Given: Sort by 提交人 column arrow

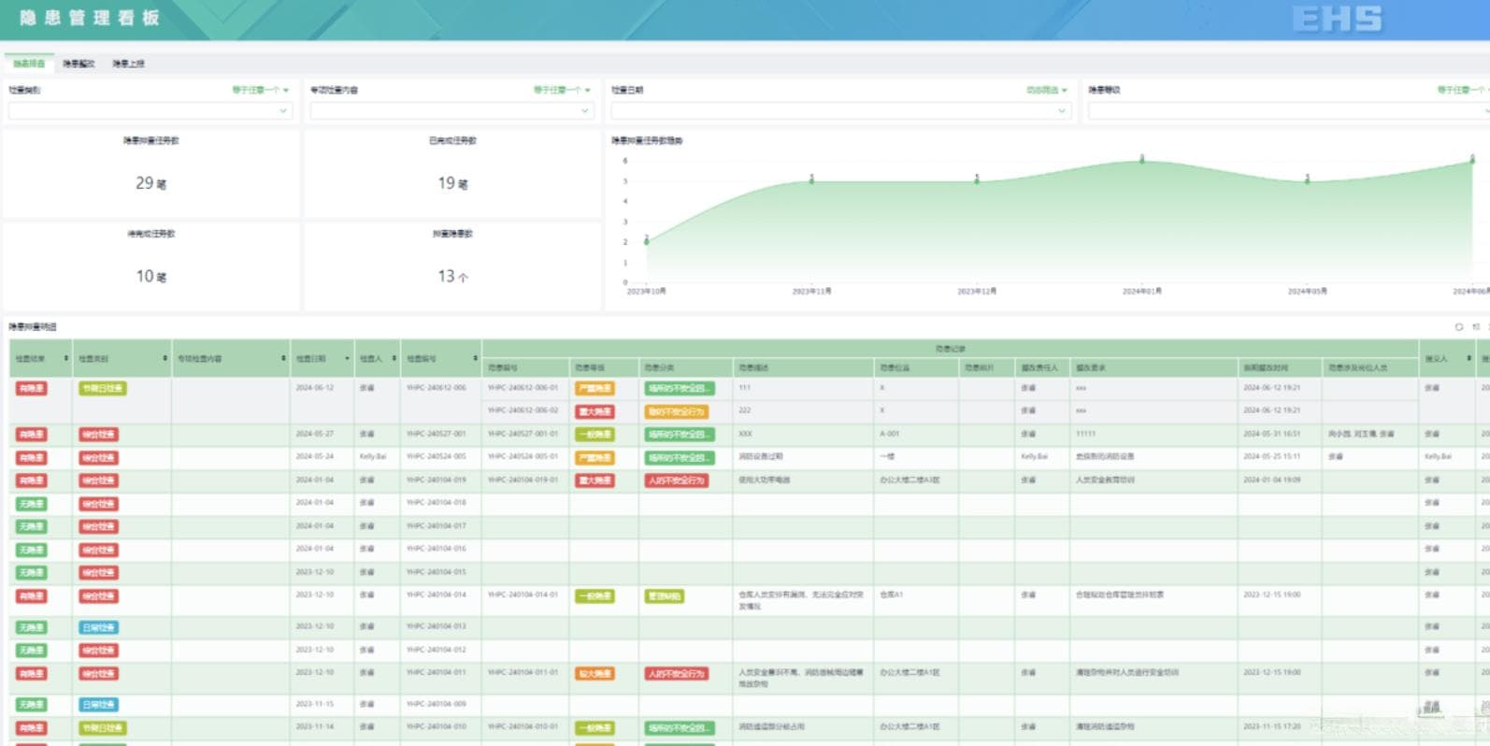Looking at the screenshot, I should click(x=1469, y=358).
